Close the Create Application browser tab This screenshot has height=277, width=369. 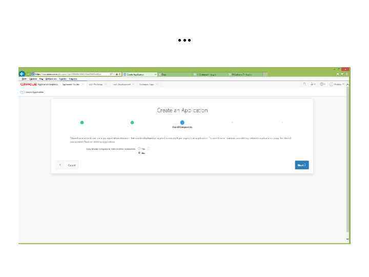[x=155, y=74]
